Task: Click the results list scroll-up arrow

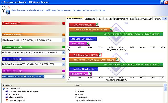Action: tap(165, 85)
